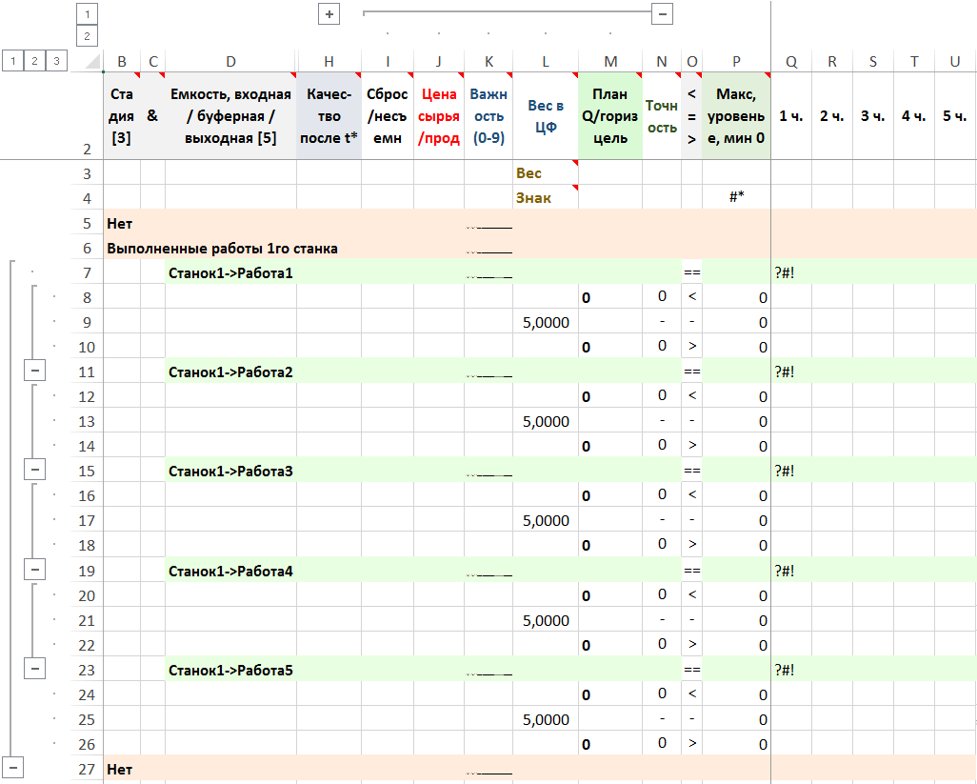Collapse outer row group minus at row 27
Screen dimensions: 977x784
(13, 768)
